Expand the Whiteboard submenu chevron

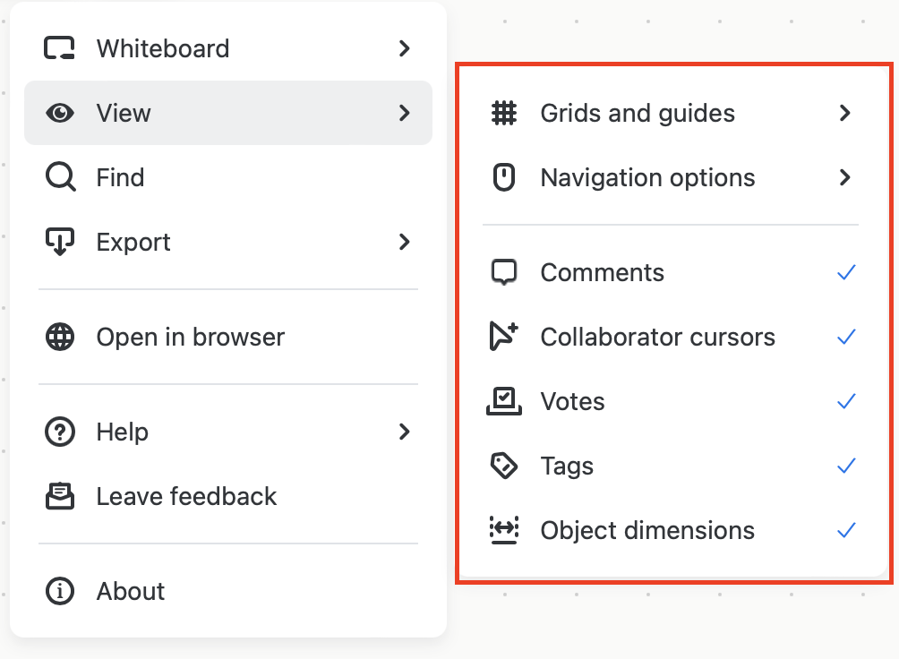pos(405,48)
